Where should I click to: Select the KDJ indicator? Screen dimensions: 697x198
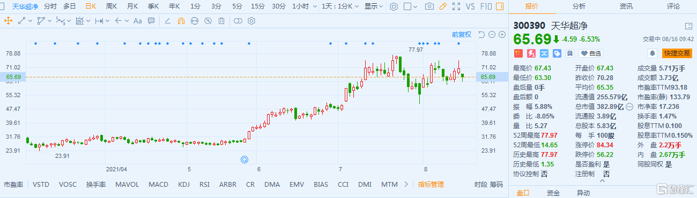[184, 185]
